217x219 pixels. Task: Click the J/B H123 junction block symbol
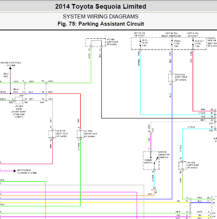172,77
